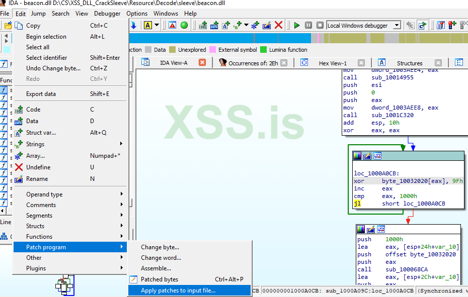
Task: Expand the Operand type submenu
Action: click(70, 194)
